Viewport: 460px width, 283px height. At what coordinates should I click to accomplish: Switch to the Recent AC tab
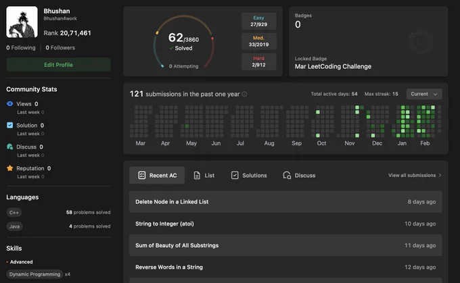[157, 175]
